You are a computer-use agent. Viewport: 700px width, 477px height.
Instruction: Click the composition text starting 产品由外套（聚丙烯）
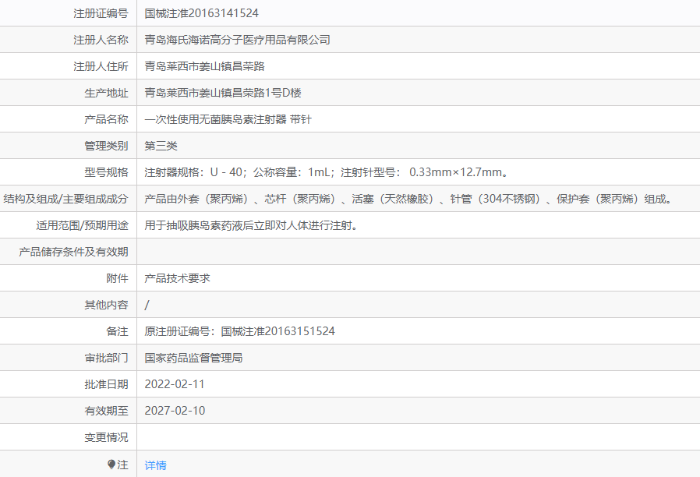408,199
